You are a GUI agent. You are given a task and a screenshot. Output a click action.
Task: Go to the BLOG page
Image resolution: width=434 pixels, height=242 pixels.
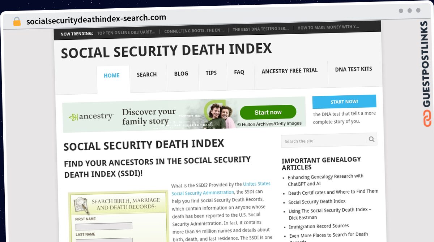click(181, 74)
